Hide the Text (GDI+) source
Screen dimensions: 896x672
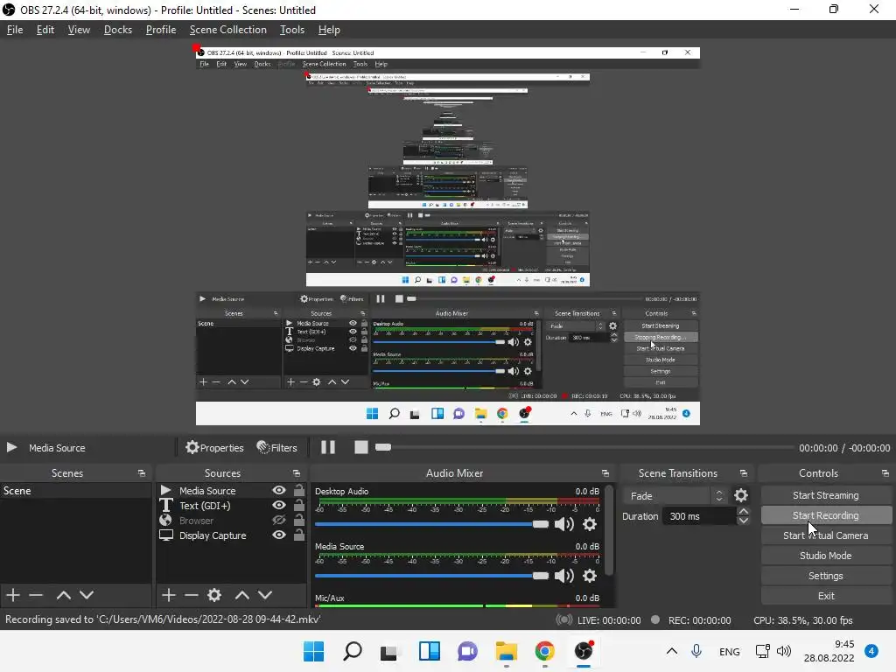pos(279,505)
